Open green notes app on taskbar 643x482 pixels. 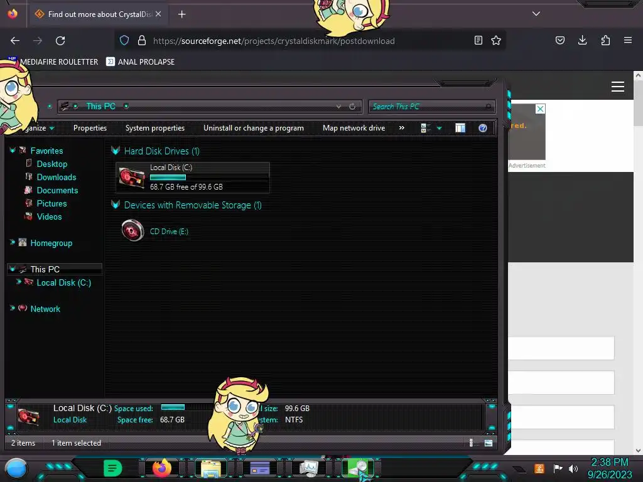coord(112,468)
